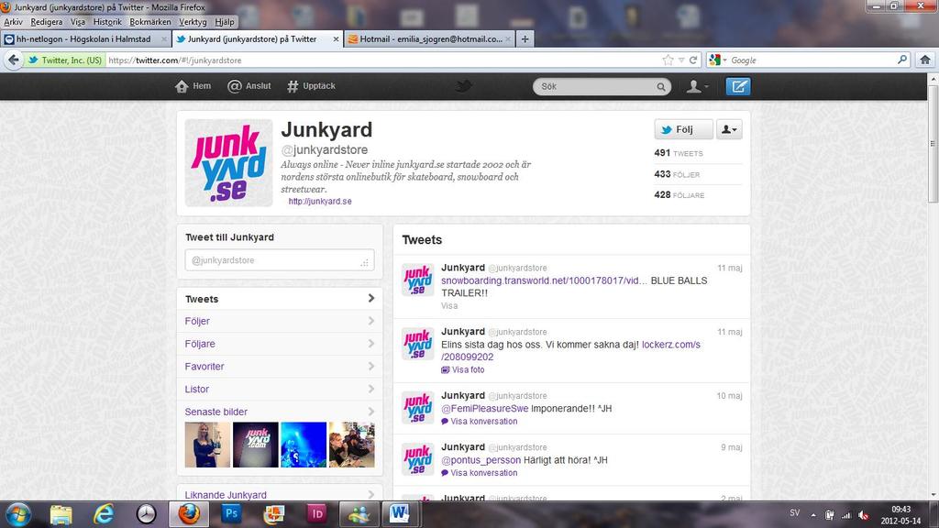Click the 491 Tweets count
Image resolution: width=939 pixels, height=528 pixels.
(x=679, y=153)
